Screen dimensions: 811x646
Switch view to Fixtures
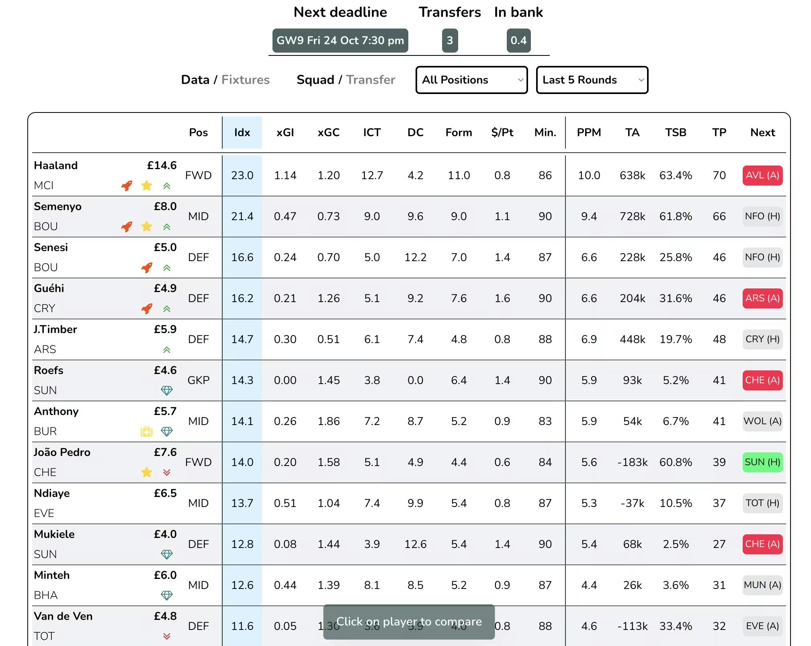coord(245,80)
